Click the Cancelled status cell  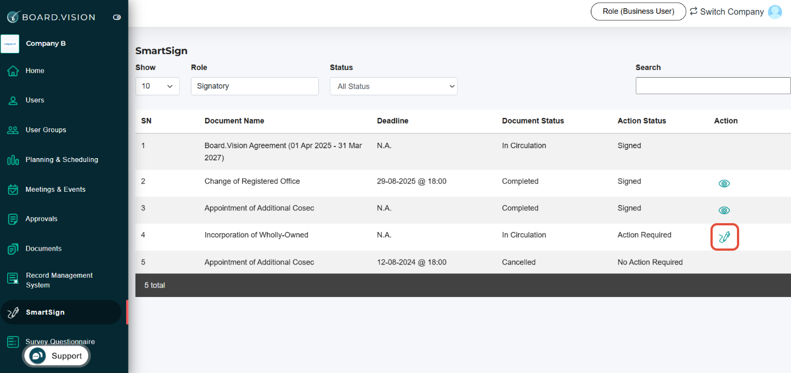[519, 262]
